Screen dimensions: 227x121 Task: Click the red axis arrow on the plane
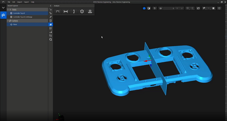point(146,60)
